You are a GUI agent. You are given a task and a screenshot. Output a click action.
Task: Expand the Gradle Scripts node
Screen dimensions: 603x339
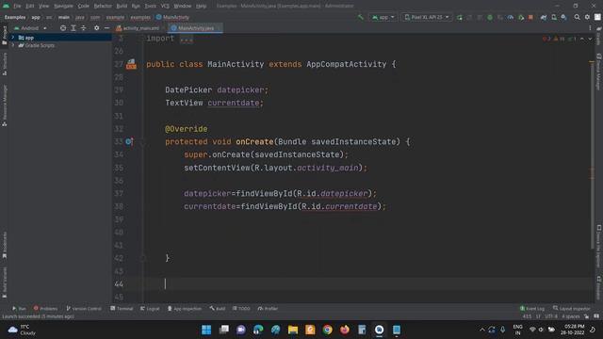pyautogui.click(x=12, y=45)
